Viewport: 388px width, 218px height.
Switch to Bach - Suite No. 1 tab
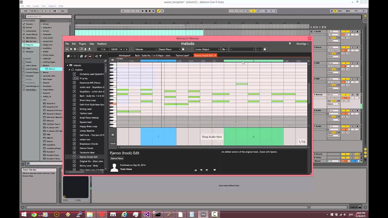pyautogui.click(x=153, y=55)
